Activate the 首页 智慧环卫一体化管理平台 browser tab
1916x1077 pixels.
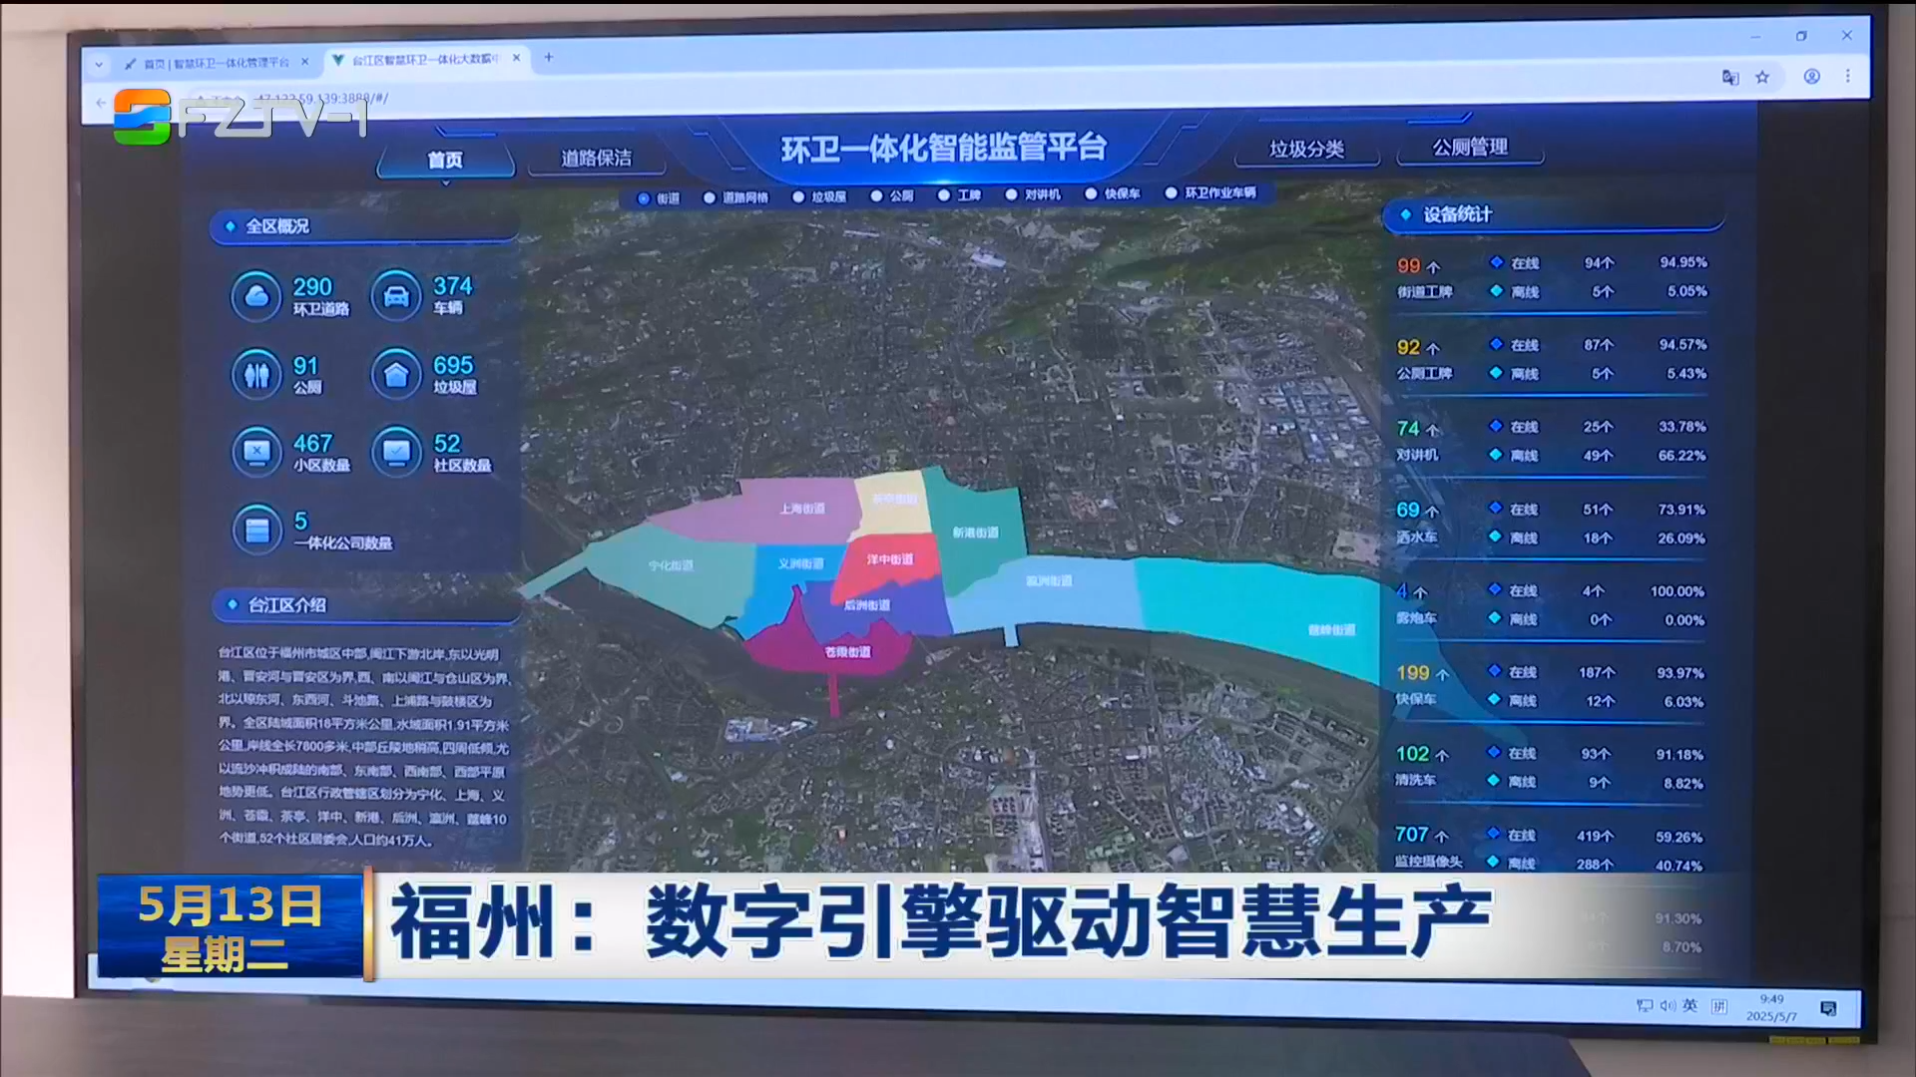click(215, 62)
